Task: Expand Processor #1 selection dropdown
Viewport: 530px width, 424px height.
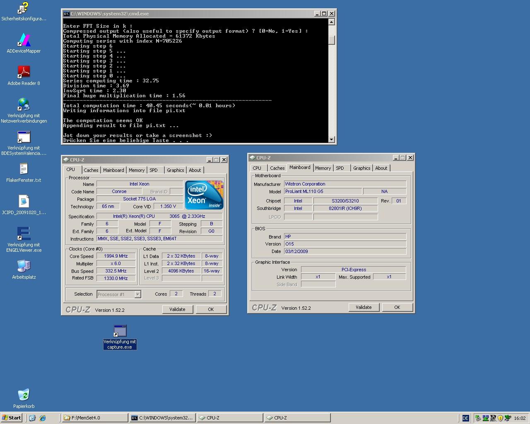Action: [x=138, y=294]
